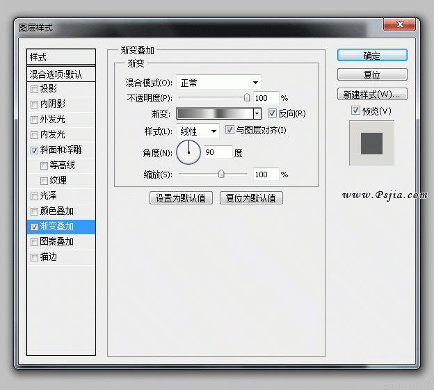The width and height of the screenshot is (434, 390).
Task: Uncheck 与图层对齐 align with layer
Action: (x=230, y=131)
